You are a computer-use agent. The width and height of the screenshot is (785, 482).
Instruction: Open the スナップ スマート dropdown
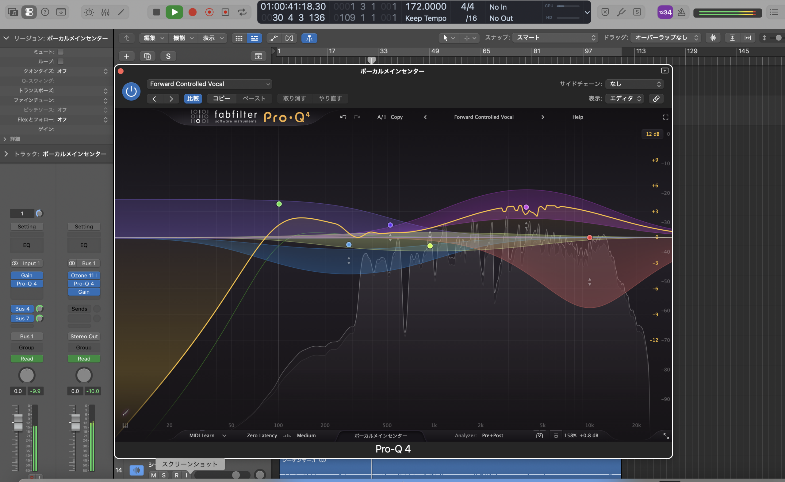[555, 38]
